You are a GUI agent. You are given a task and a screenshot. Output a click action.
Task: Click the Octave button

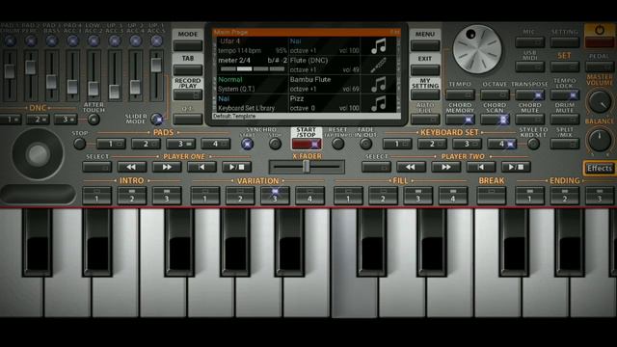click(x=495, y=94)
